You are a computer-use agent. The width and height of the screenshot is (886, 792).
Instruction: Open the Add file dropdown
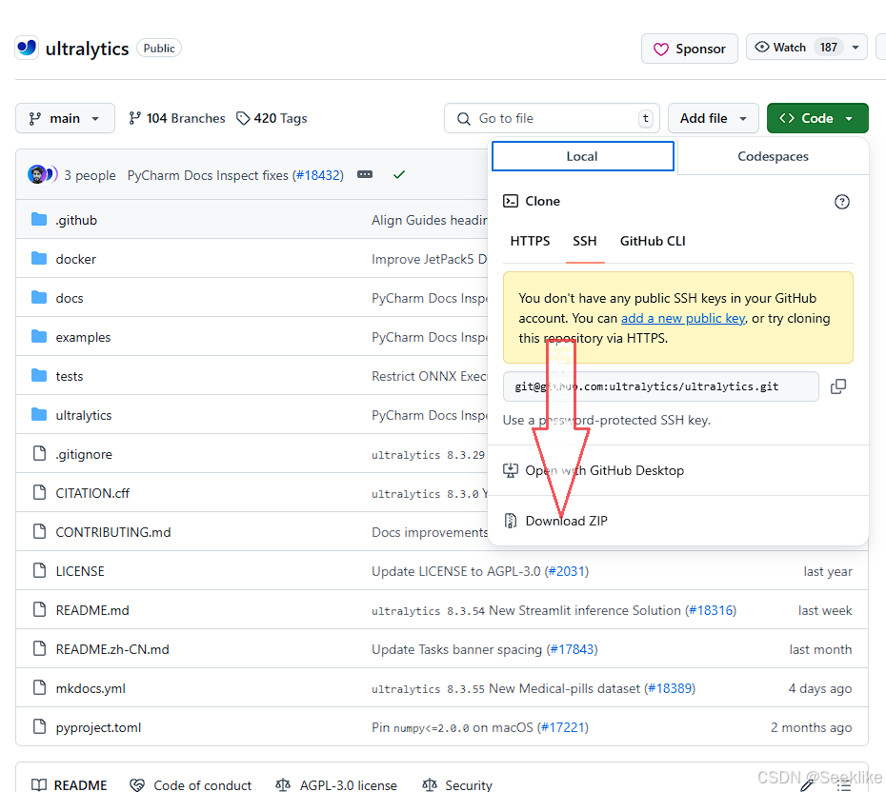pos(714,118)
